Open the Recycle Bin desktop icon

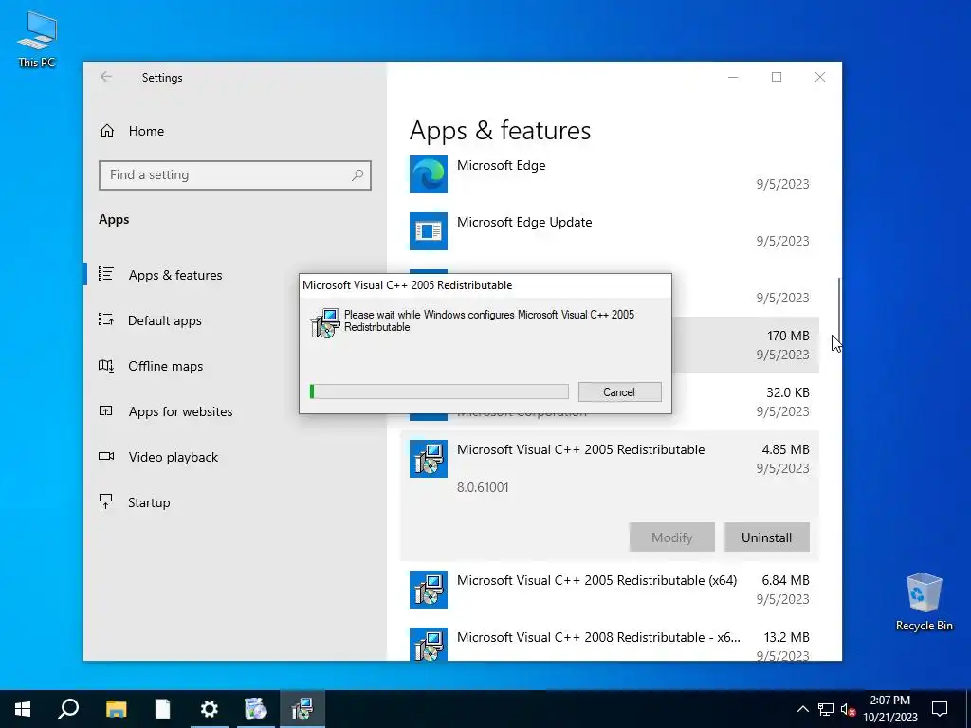coord(924,602)
